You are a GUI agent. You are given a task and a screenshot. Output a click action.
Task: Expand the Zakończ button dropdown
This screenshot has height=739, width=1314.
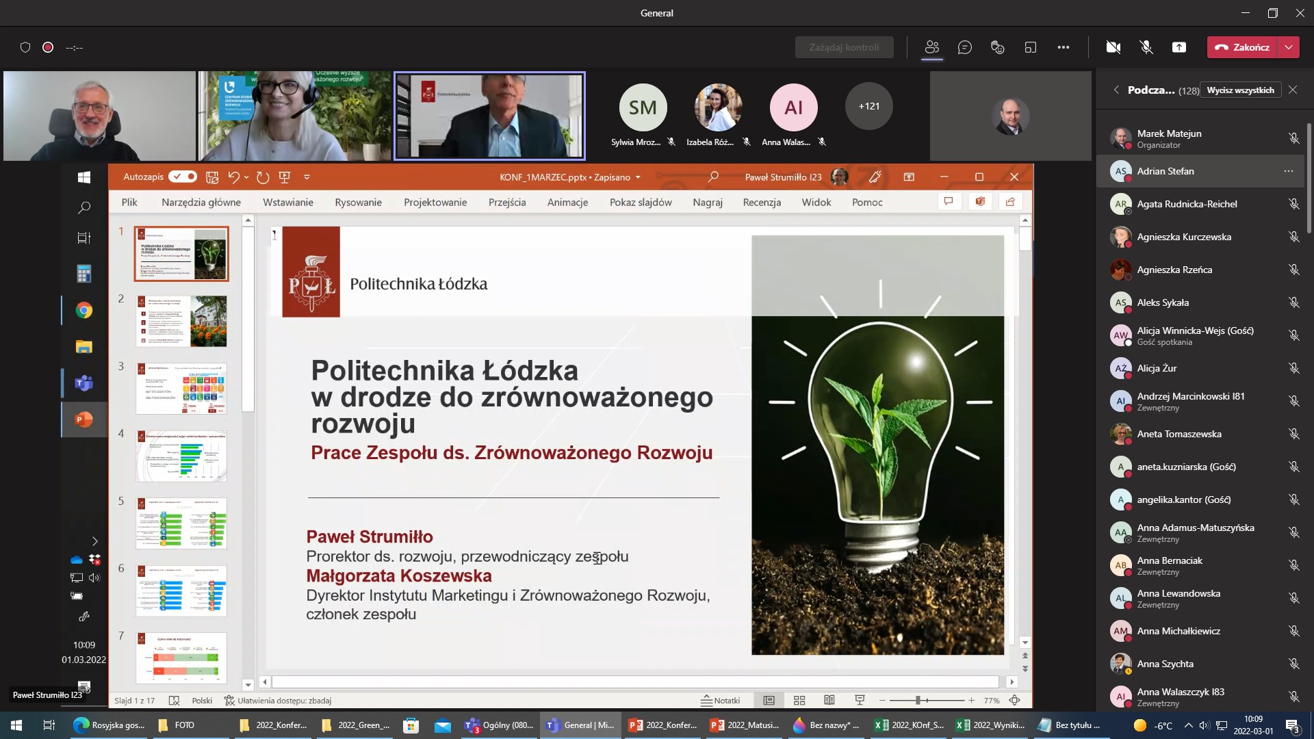click(1289, 47)
